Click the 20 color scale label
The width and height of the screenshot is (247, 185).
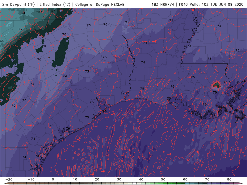(97, 179)
